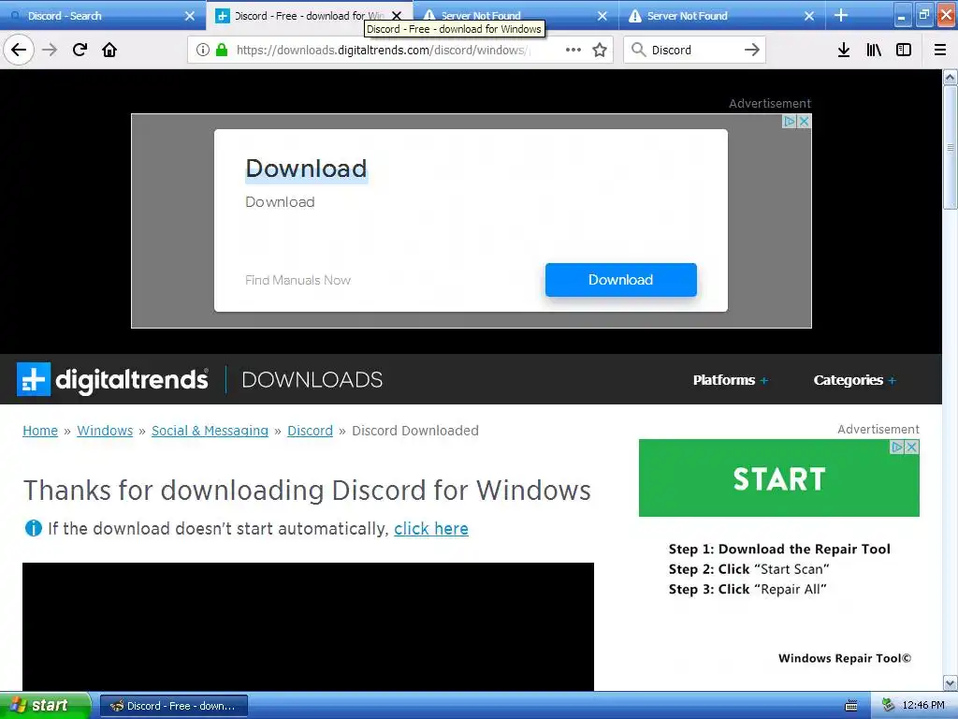
Task: Click the search magnifier icon
Action: click(638, 50)
